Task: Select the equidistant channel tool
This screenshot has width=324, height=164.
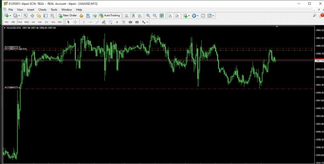Action: click(x=104, y=22)
